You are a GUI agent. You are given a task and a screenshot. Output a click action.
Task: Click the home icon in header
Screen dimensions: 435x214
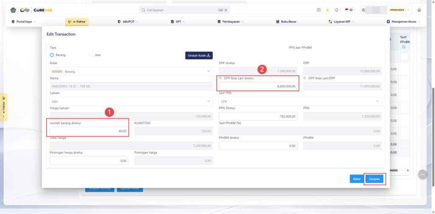click(x=419, y=10)
